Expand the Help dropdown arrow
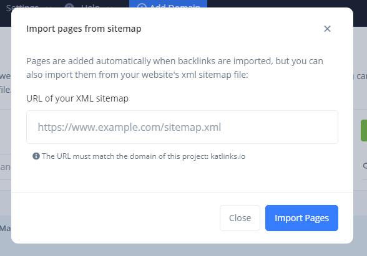This screenshot has height=256, width=367. [110, 6]
